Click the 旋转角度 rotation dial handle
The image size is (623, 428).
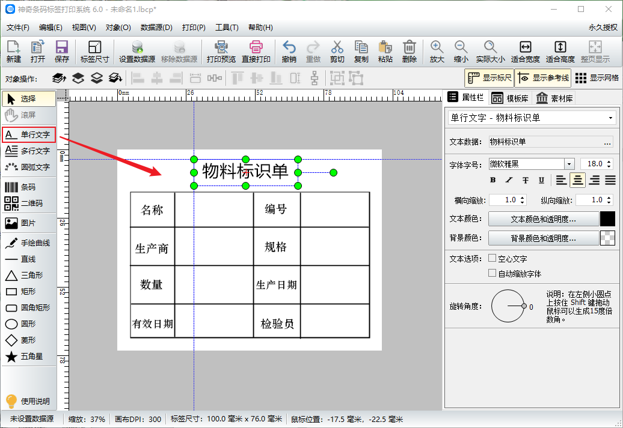524,306
